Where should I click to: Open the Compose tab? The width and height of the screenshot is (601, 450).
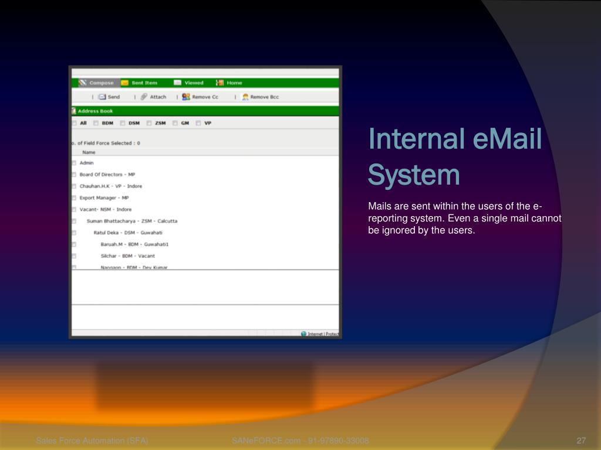click(99, 83)
